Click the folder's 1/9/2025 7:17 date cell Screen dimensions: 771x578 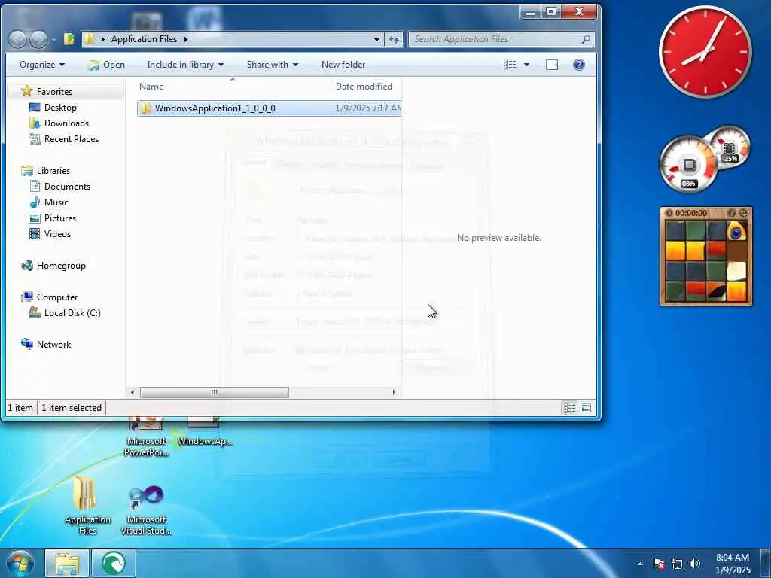coord(367,108)
